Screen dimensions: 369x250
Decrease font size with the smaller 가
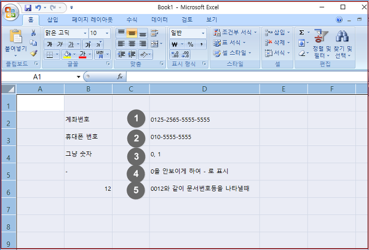click(98, 44)
